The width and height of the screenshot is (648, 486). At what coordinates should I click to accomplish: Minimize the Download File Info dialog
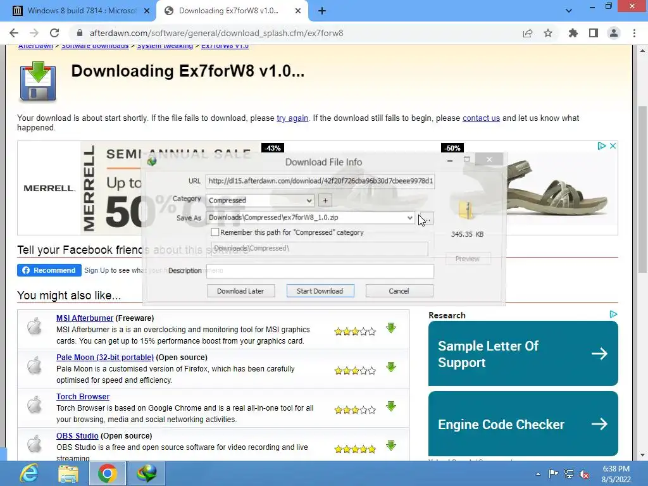450,160
